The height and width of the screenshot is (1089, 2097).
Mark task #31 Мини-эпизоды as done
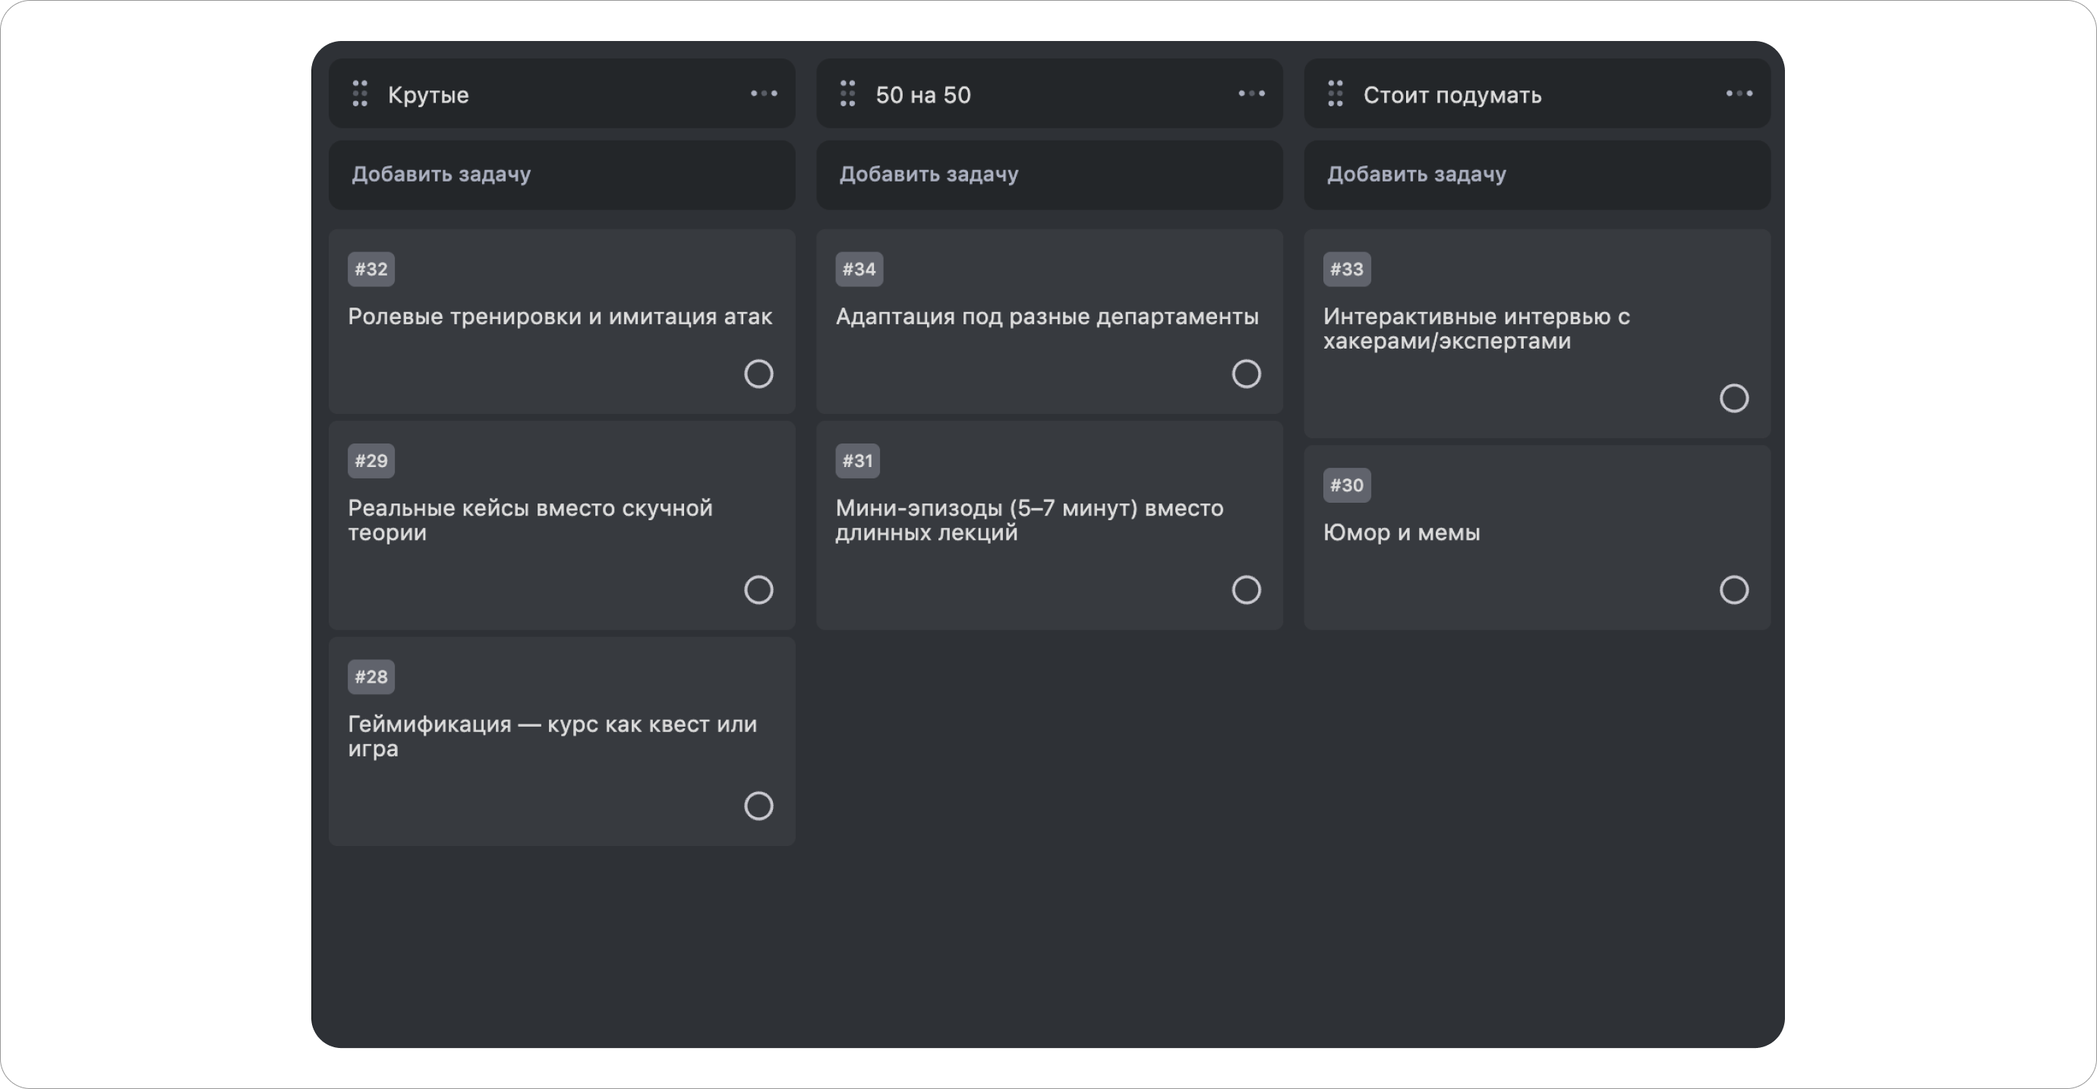(1245, 590)
